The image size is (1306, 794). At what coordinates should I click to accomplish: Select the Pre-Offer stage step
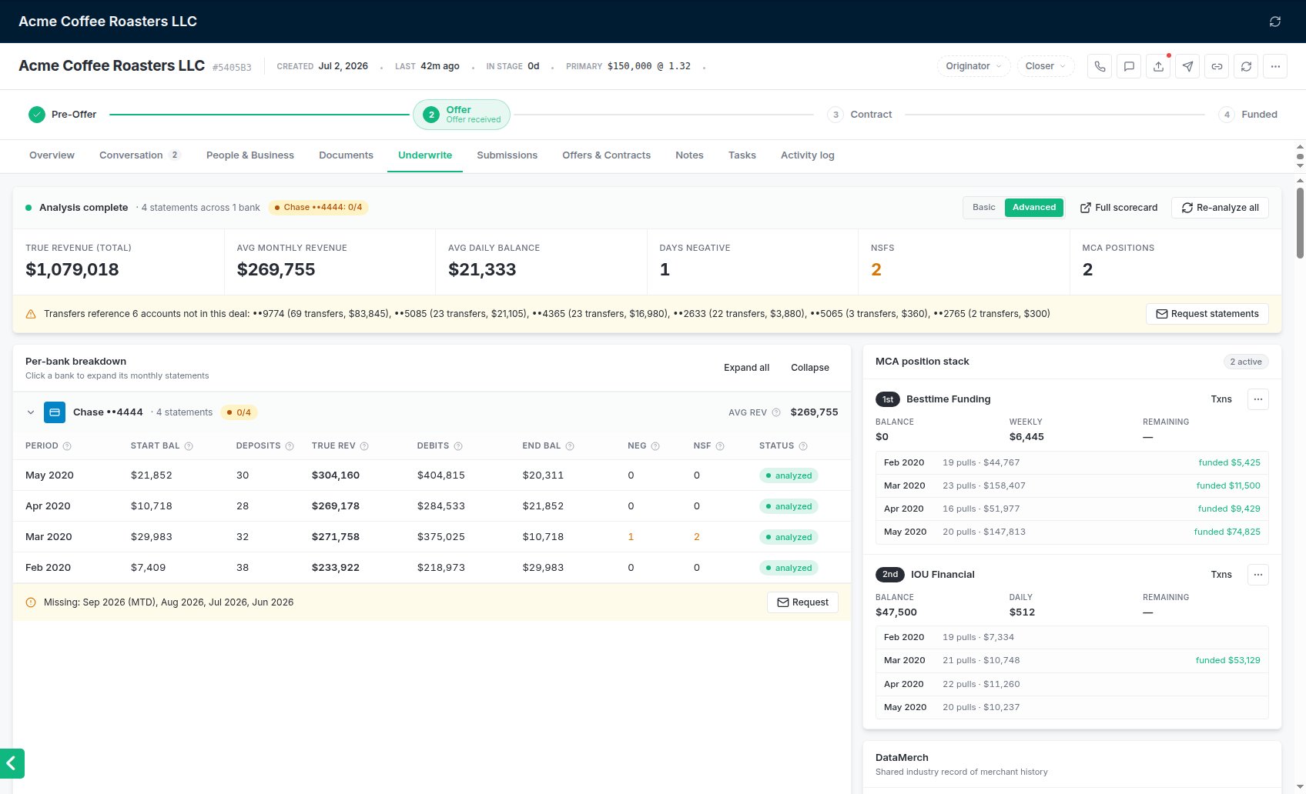pos(62,115)
